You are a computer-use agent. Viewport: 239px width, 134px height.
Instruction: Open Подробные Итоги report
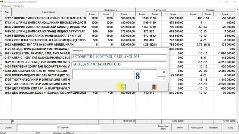pyautogui.click(x=163, y=128)
